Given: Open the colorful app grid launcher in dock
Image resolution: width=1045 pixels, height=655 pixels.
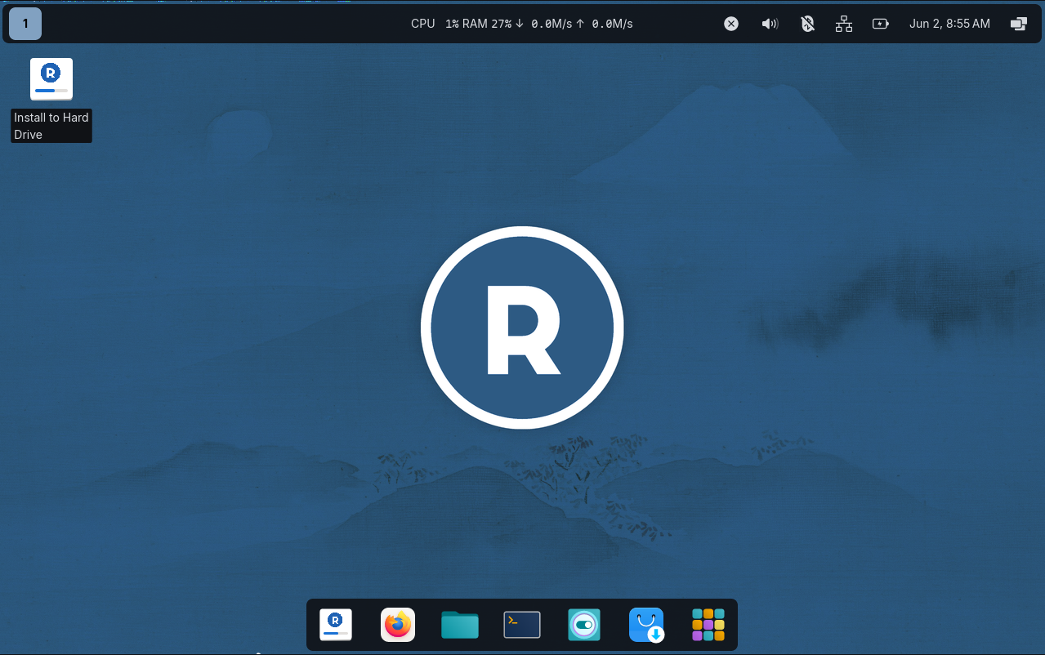Looking at the screenshot, I should tap(708, 625).
